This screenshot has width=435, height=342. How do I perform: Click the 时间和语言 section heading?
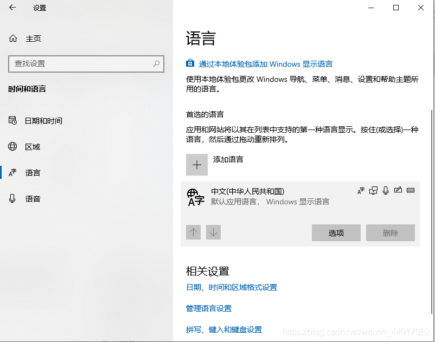(27, 89)
